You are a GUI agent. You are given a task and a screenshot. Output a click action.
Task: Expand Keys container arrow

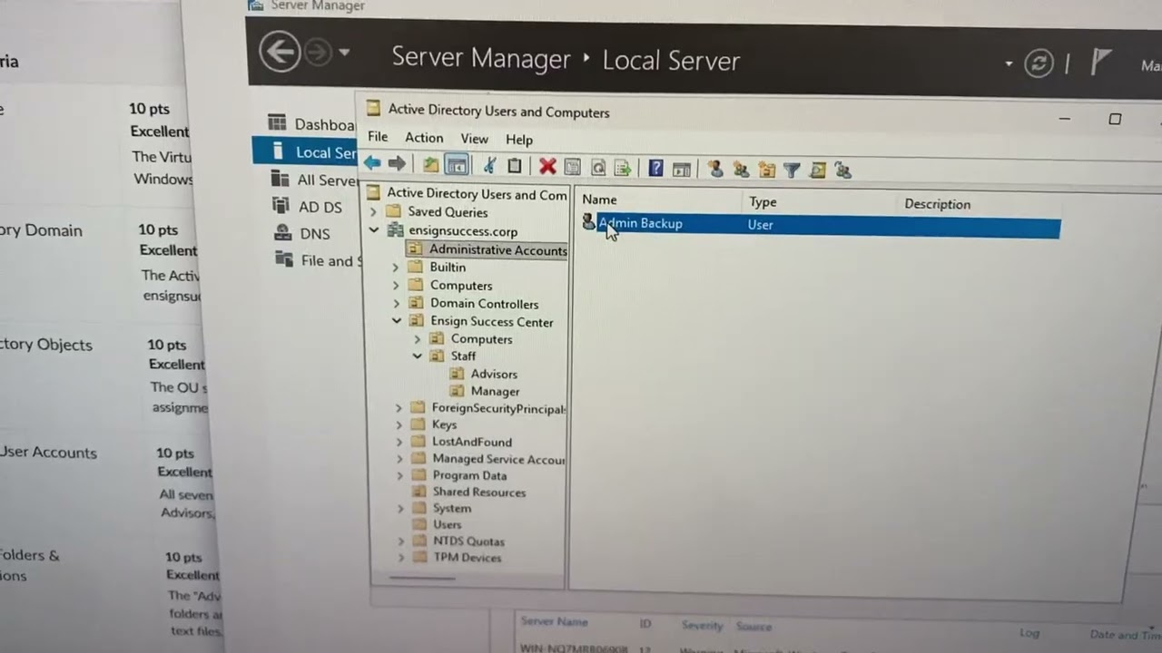coord(399,424)
